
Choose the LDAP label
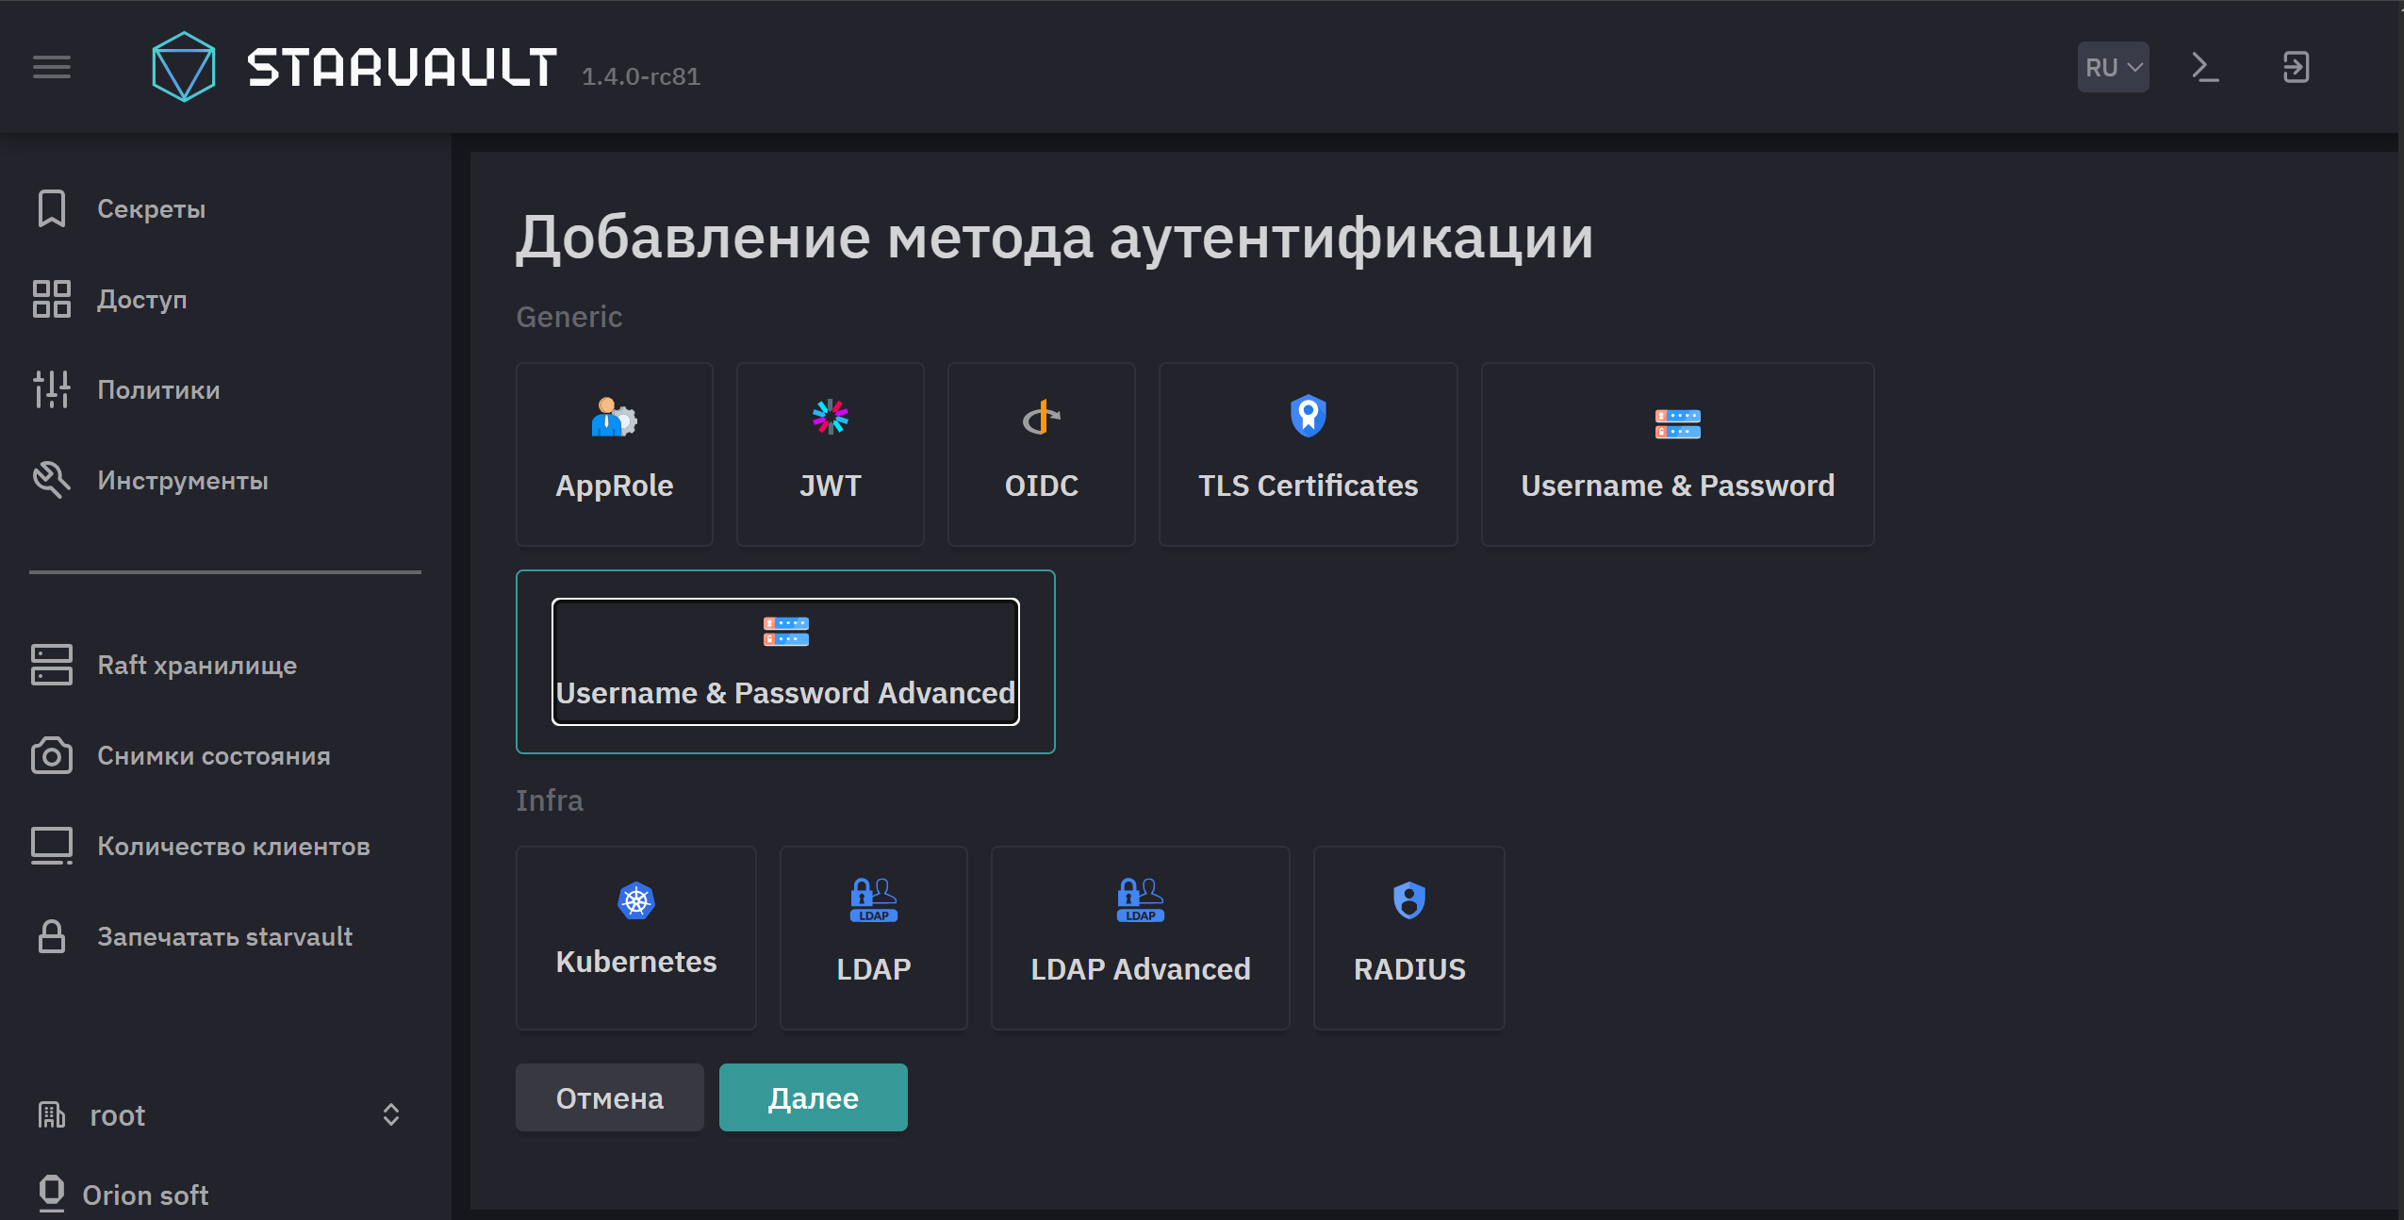[x=874, y=969]
